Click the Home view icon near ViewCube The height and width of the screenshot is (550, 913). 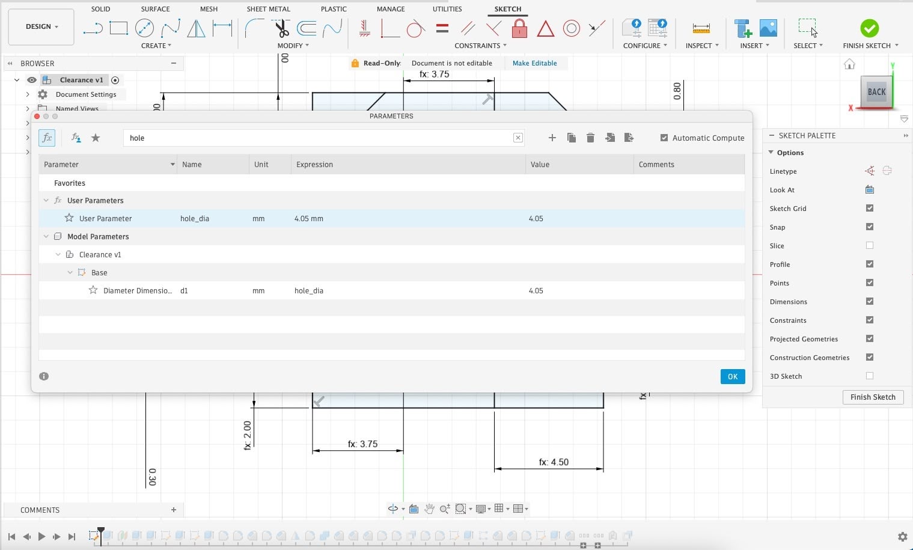click(x=849, y=64)
